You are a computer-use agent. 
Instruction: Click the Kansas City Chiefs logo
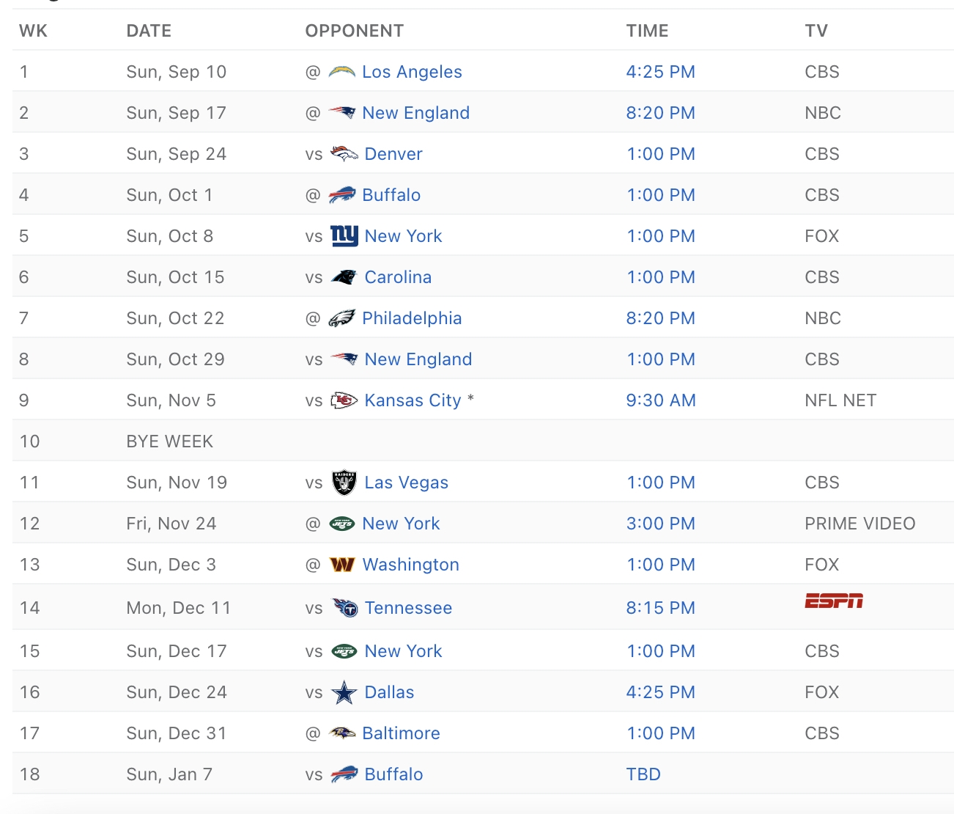pos(344,400)
